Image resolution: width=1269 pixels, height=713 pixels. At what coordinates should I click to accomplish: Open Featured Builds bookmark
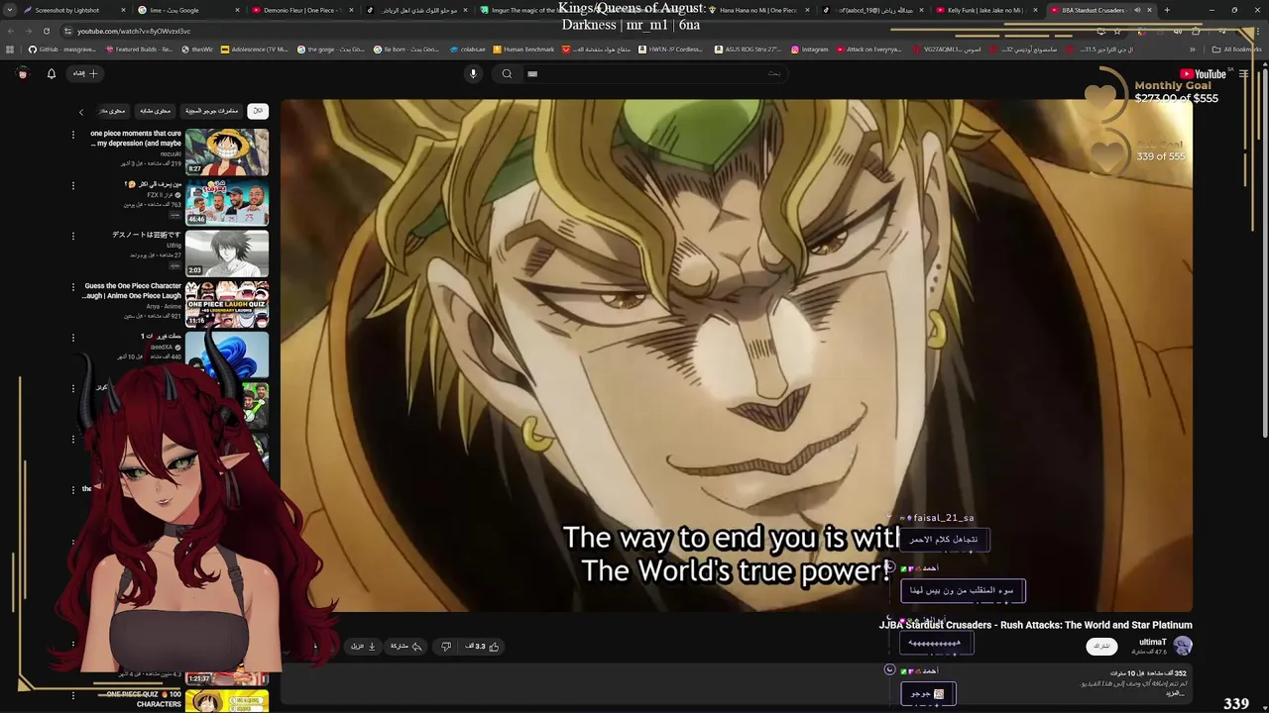click(x=139, y=50)
